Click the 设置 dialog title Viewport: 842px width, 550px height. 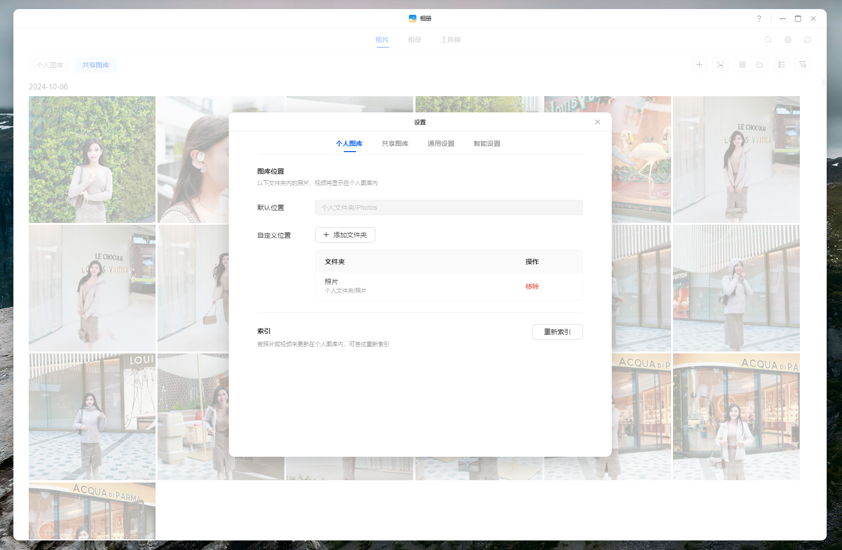point(420,122)
